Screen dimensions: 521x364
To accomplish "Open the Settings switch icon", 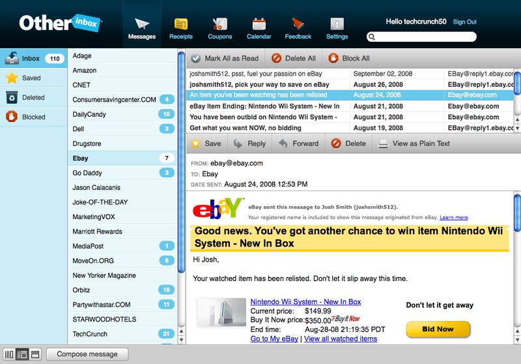I will pos(337,24).
